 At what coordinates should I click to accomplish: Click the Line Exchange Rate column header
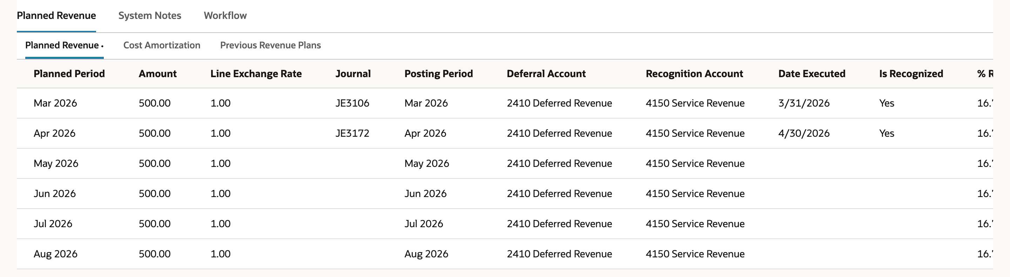[x=256, y=74]
